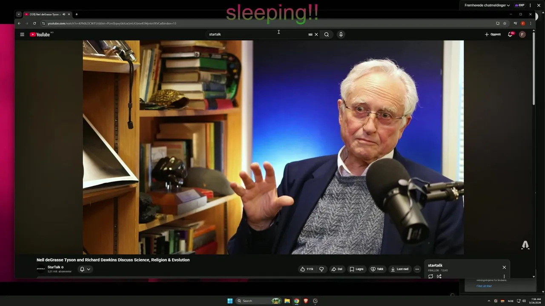This screenshot has height=306, width=545.
Task: Open the Opprett create menu
Action: click(493, 34)
